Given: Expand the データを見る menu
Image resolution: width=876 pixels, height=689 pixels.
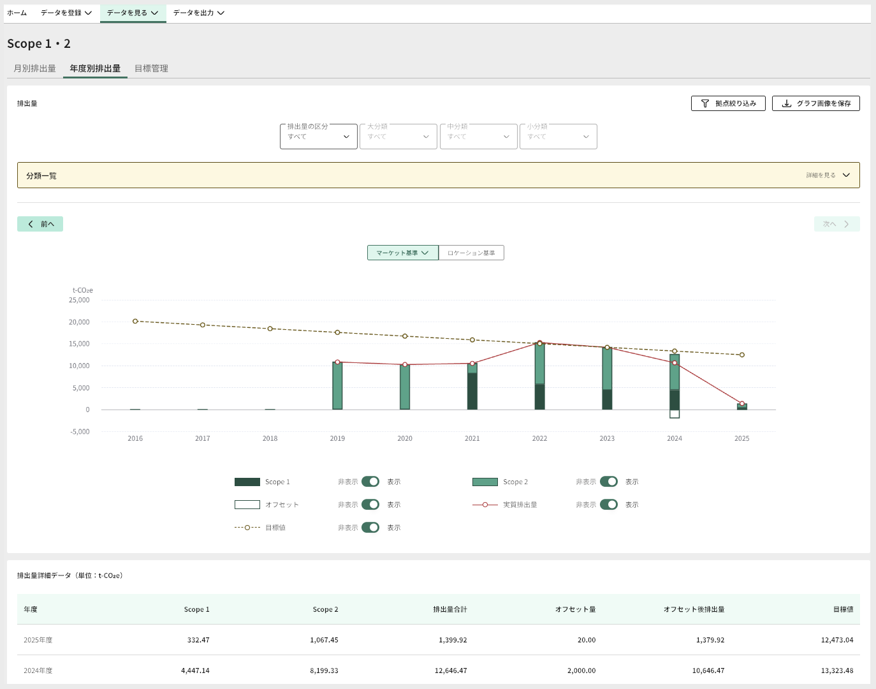Looking at the screenshot, I should (x=133, y=13).
